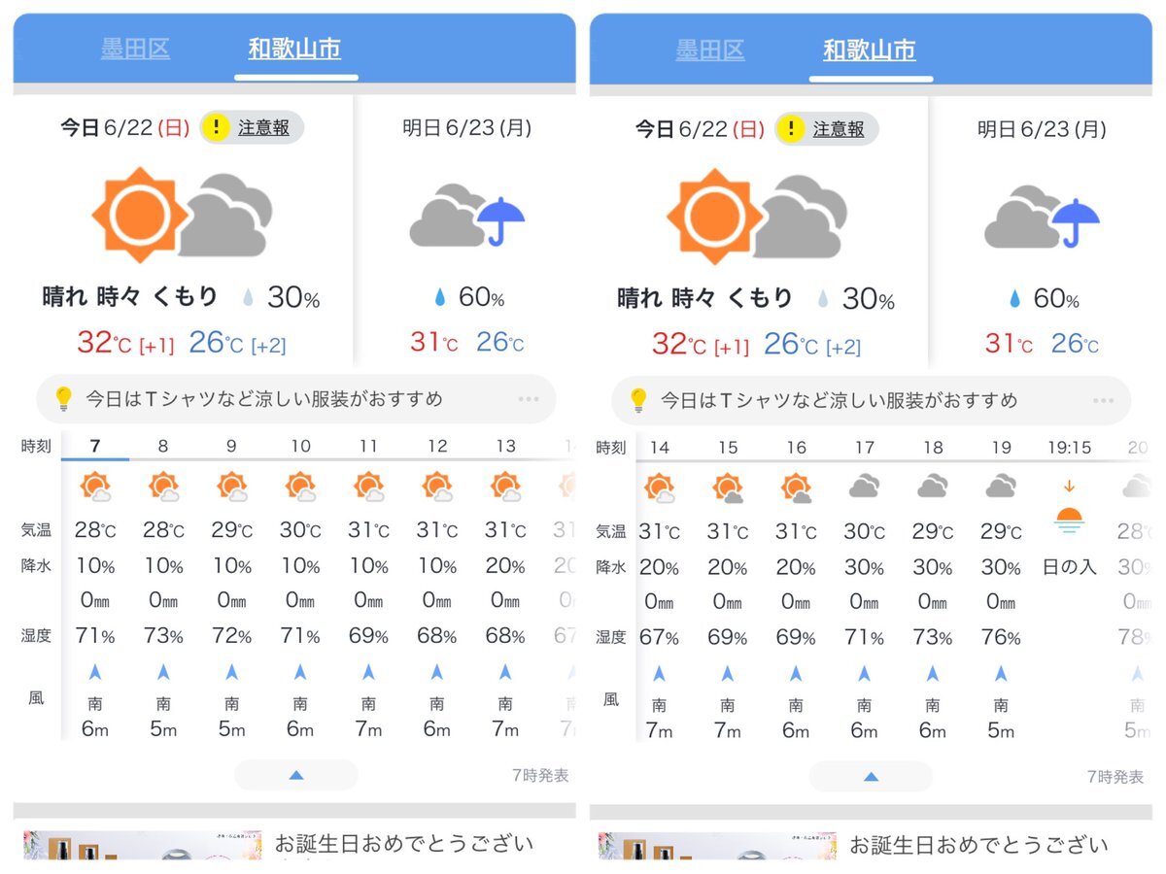
Task: Select the 7 o'clock hour column header
Action: pos(94,446)
